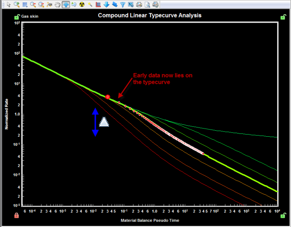Image resolution: width=291 pixels, height=227 pixels.
Task: Click the red circled match point marker
Action: pyautogui.click(x=108, y=97)
